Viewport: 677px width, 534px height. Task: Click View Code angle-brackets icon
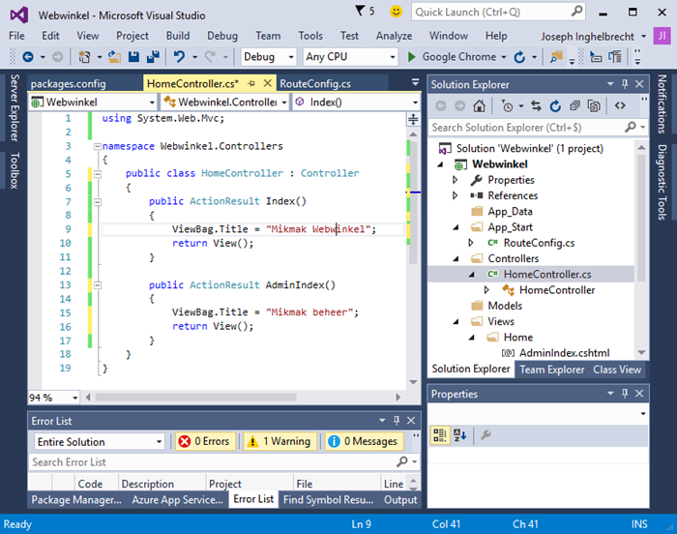tap(620, 105)
